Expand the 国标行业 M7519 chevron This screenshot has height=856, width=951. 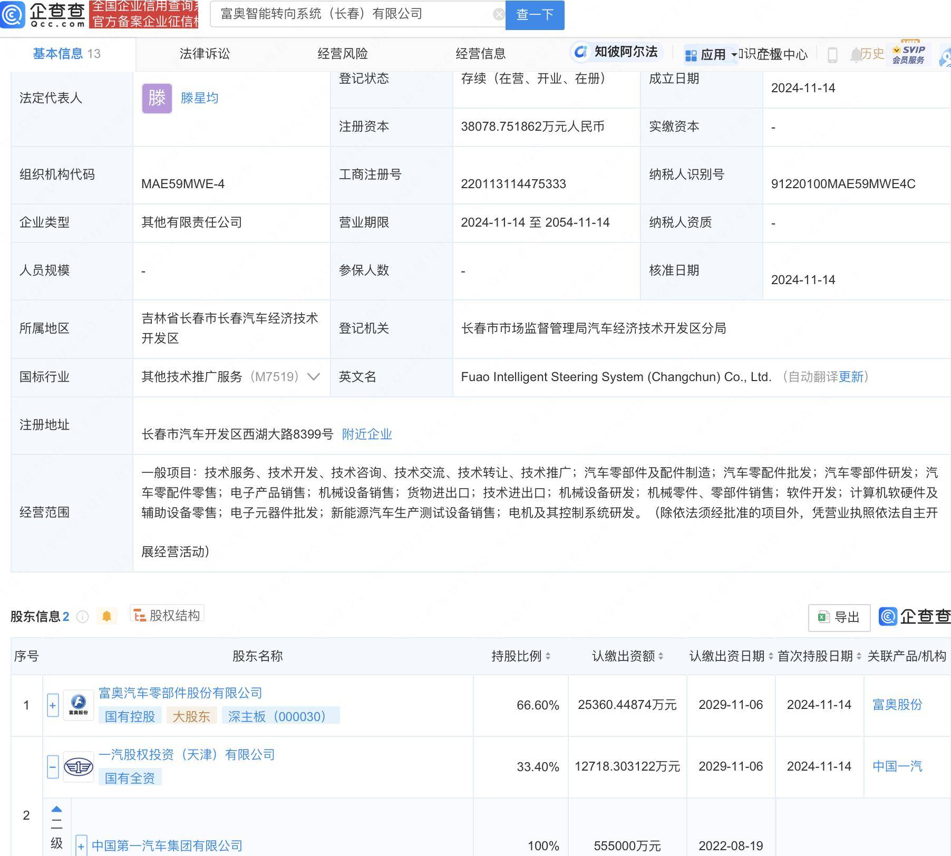[x=314, y=377]
